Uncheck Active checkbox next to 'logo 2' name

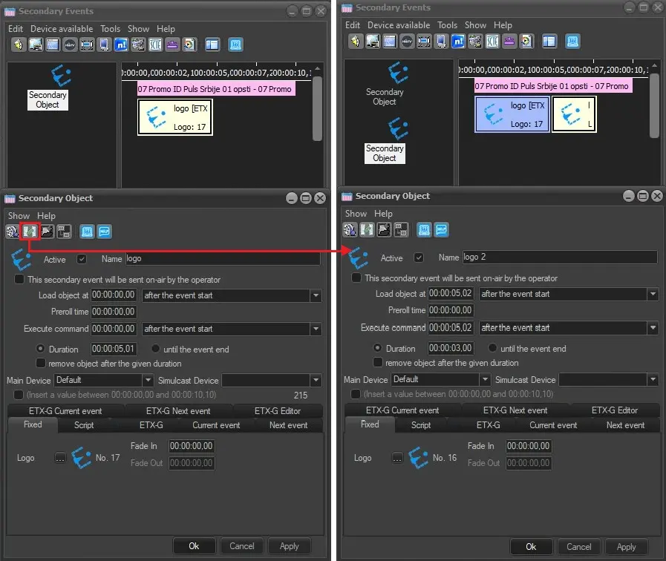click(419, 257)
